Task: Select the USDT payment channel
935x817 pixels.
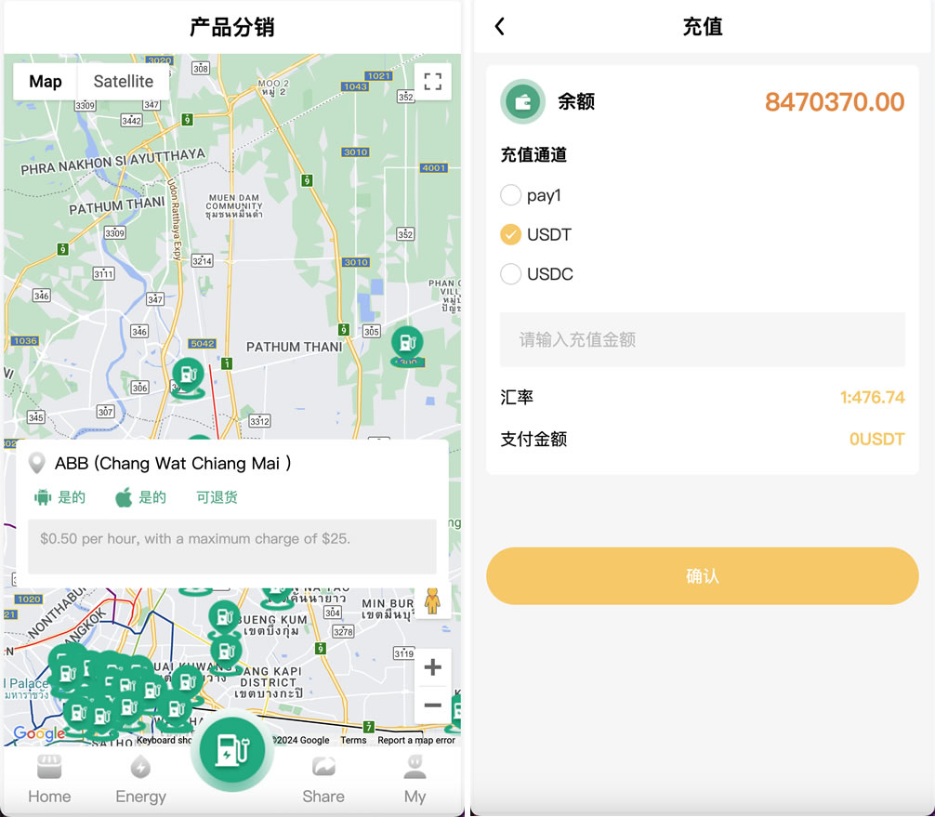Action: click(x=510, y=234)
